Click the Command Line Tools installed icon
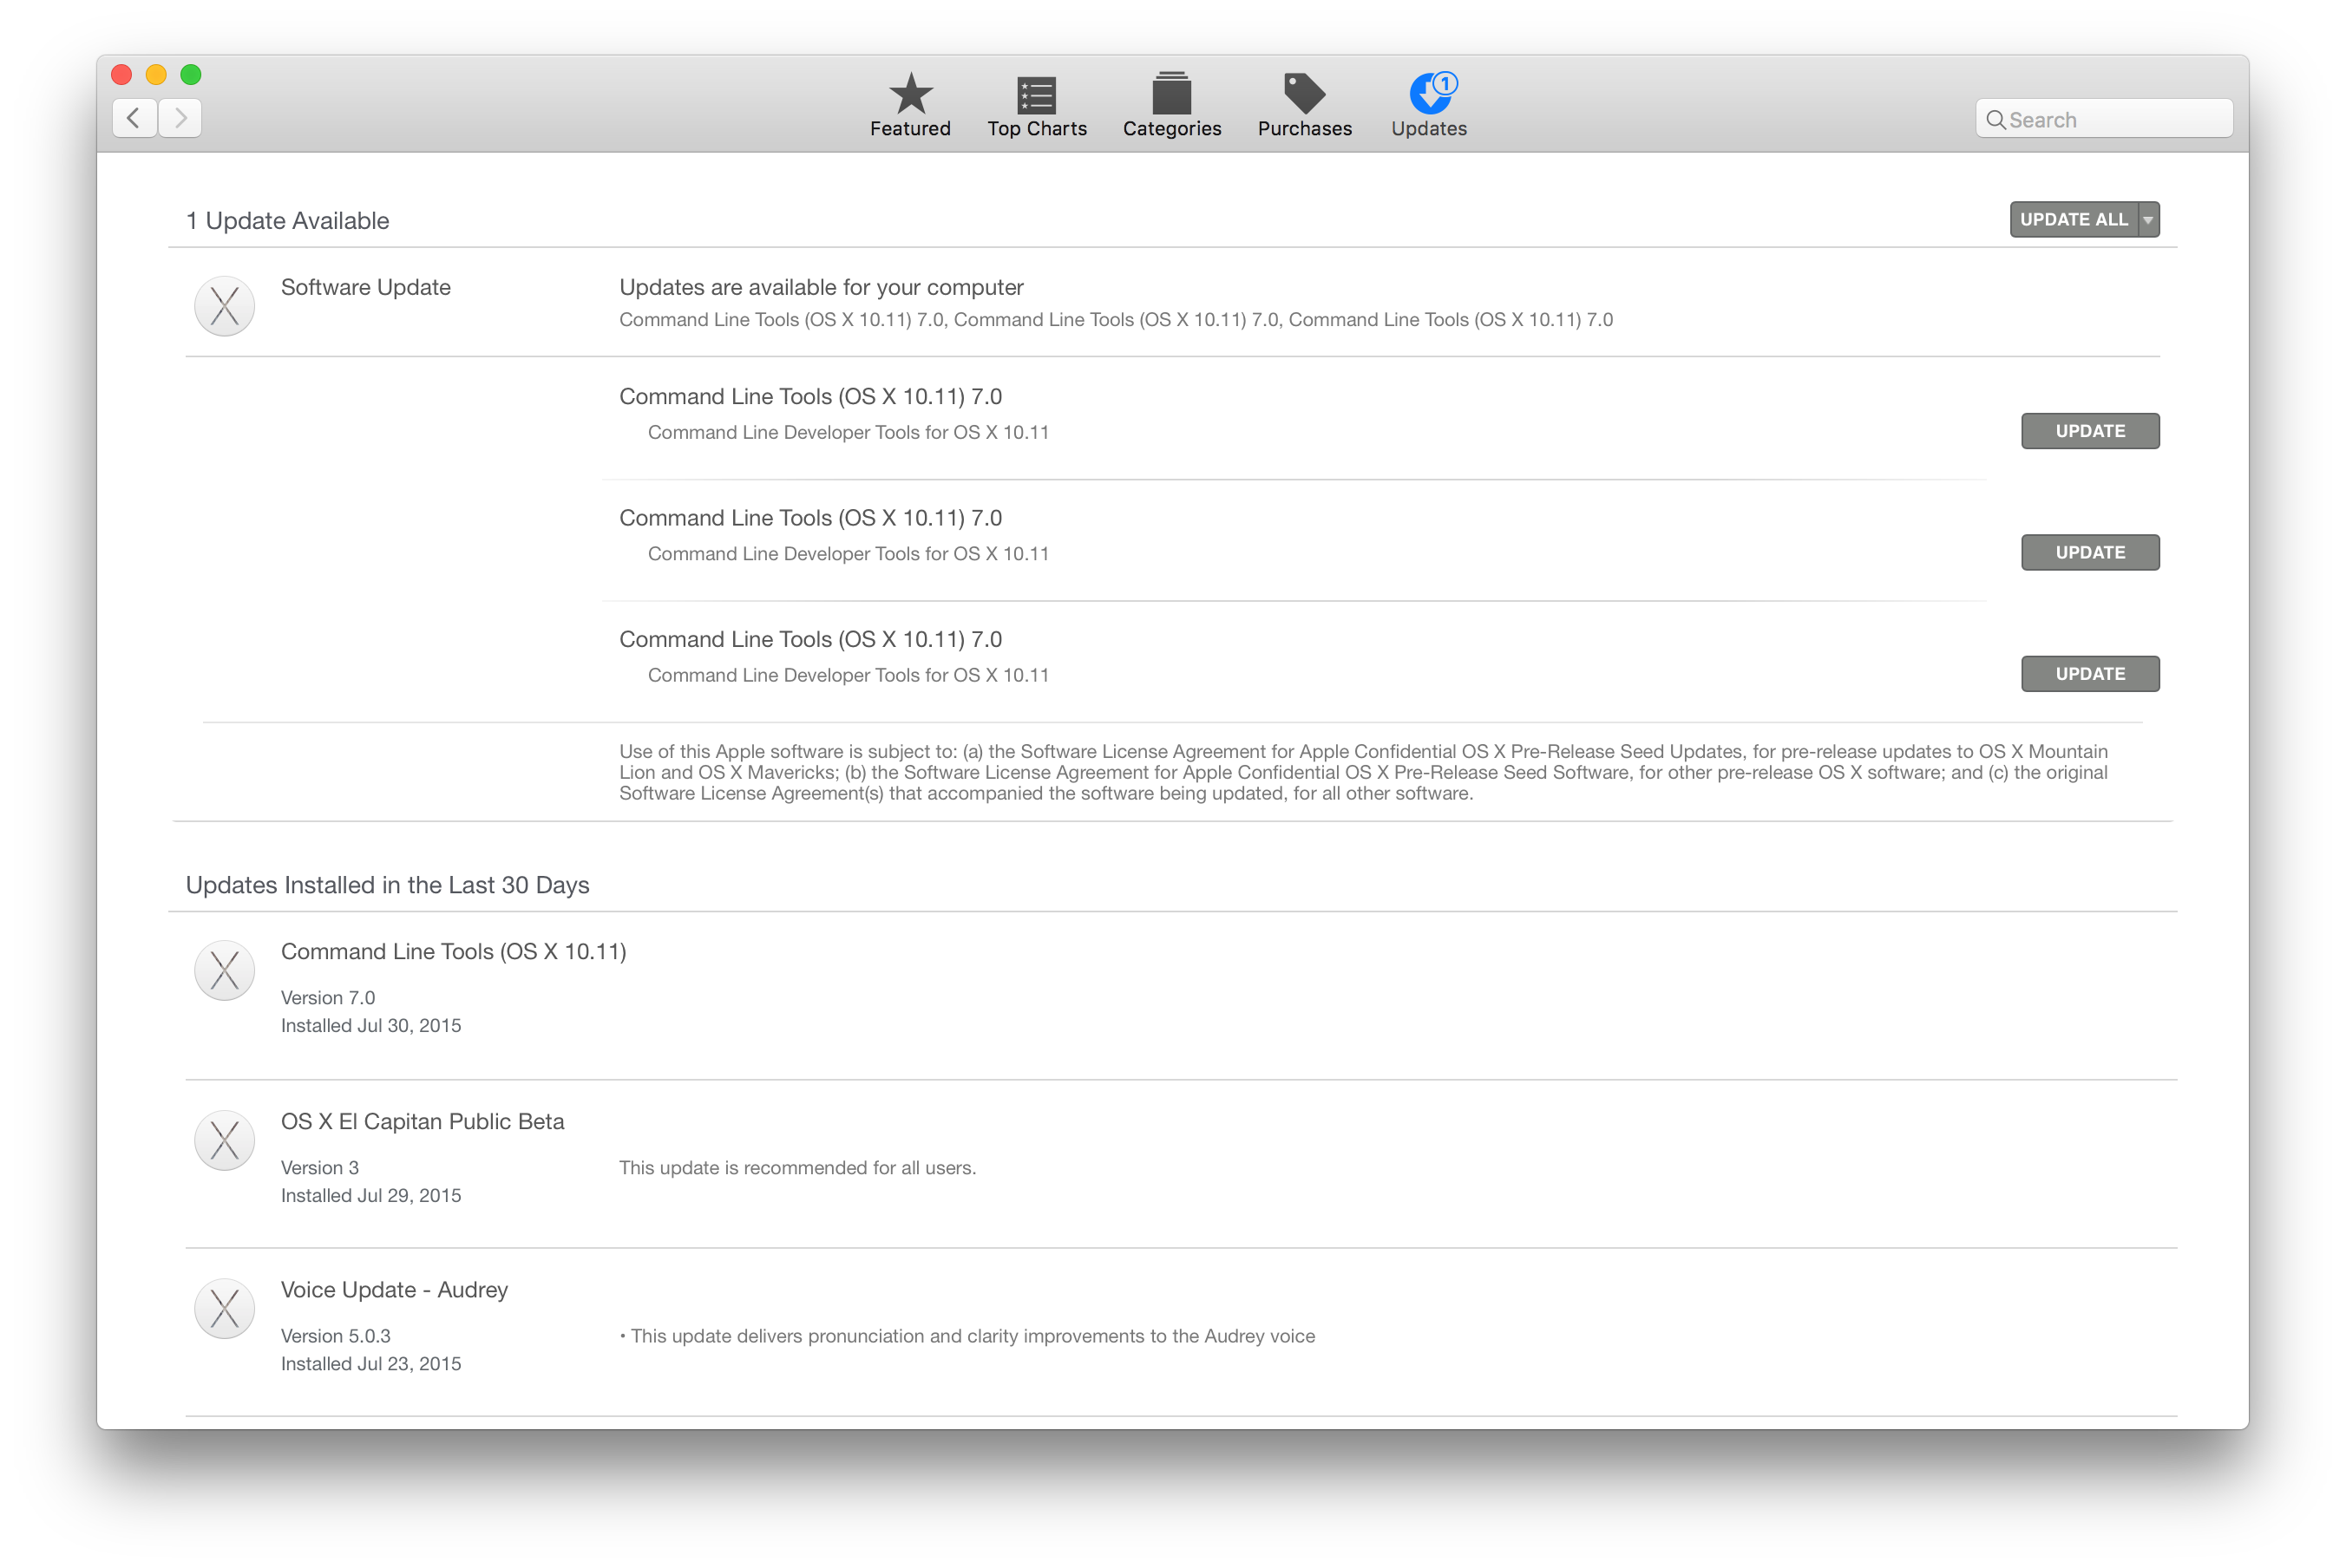2346x1568 pixels. pos(224,970)
